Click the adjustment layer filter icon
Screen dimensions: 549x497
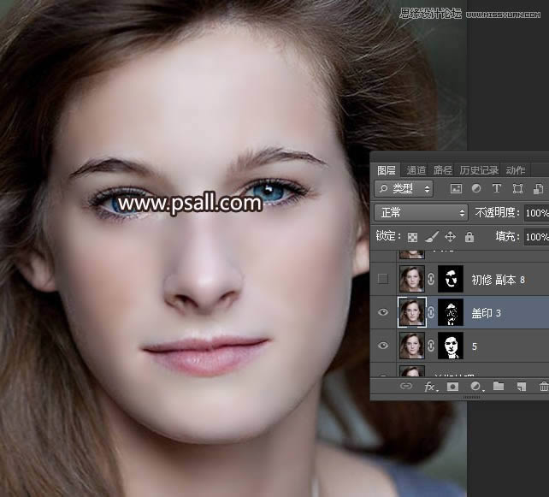pyautogui.click(x=476, y=188)
